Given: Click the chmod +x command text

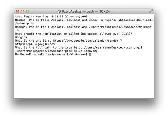Looking at the screenshot, I should point(96,20).
